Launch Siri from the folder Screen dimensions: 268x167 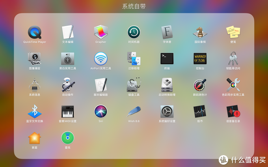tap(100, 111)
